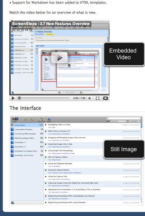Click green dot beside How to Capture a Menu
The height and width of the screenshot is (216, 145).
46,157
